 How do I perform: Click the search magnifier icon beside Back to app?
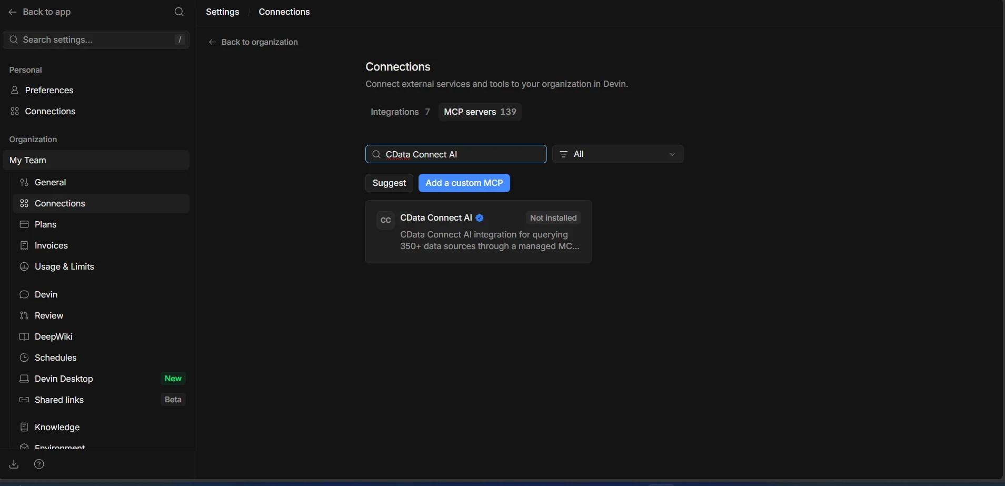[179, 12]
